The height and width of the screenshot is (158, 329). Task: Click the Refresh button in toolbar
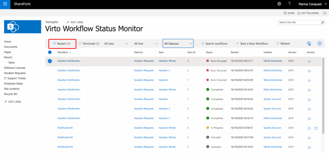click(x=283, y=44)
